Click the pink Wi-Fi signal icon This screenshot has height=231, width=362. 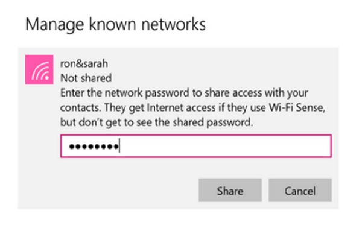pos(39,70)
